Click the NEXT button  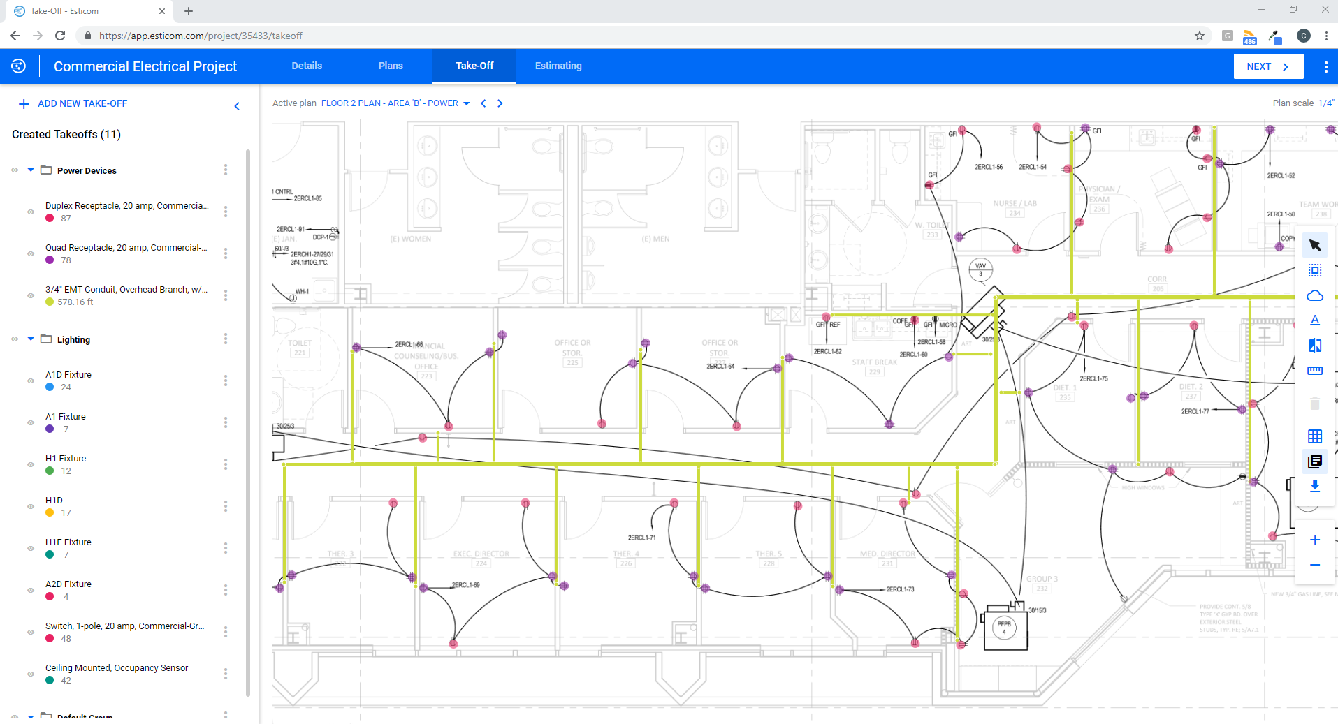pyautogui.click(x=1268, y=66)
